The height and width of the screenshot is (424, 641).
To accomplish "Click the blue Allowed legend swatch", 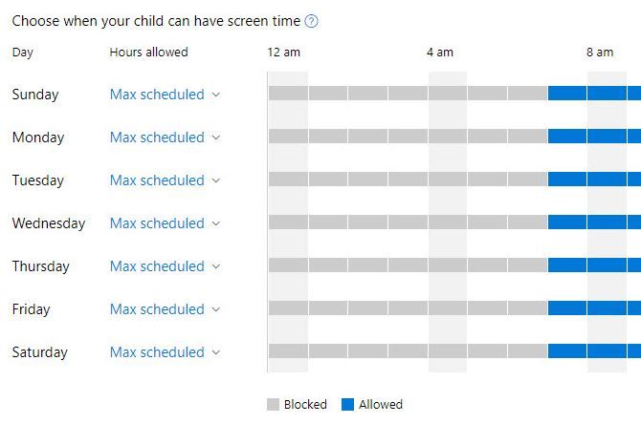I will point(348,405).
